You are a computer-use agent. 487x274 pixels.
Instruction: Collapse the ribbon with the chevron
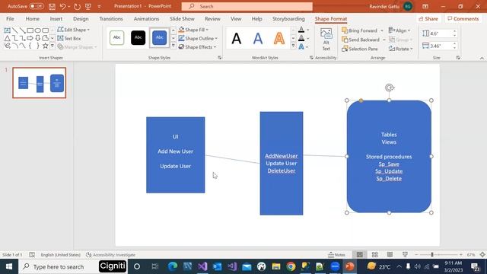[x=482, y=58]
